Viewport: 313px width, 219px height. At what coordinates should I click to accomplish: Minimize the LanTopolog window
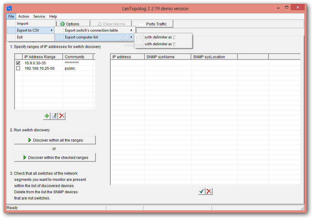click(278, 8)
